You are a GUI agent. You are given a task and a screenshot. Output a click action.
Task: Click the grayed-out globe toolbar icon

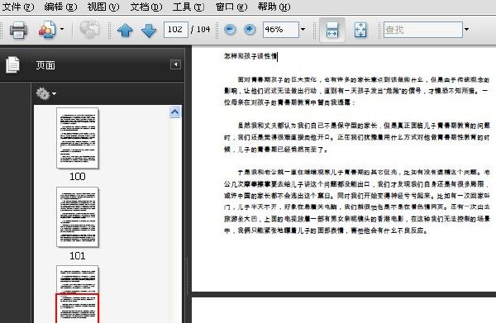(89, 30)
